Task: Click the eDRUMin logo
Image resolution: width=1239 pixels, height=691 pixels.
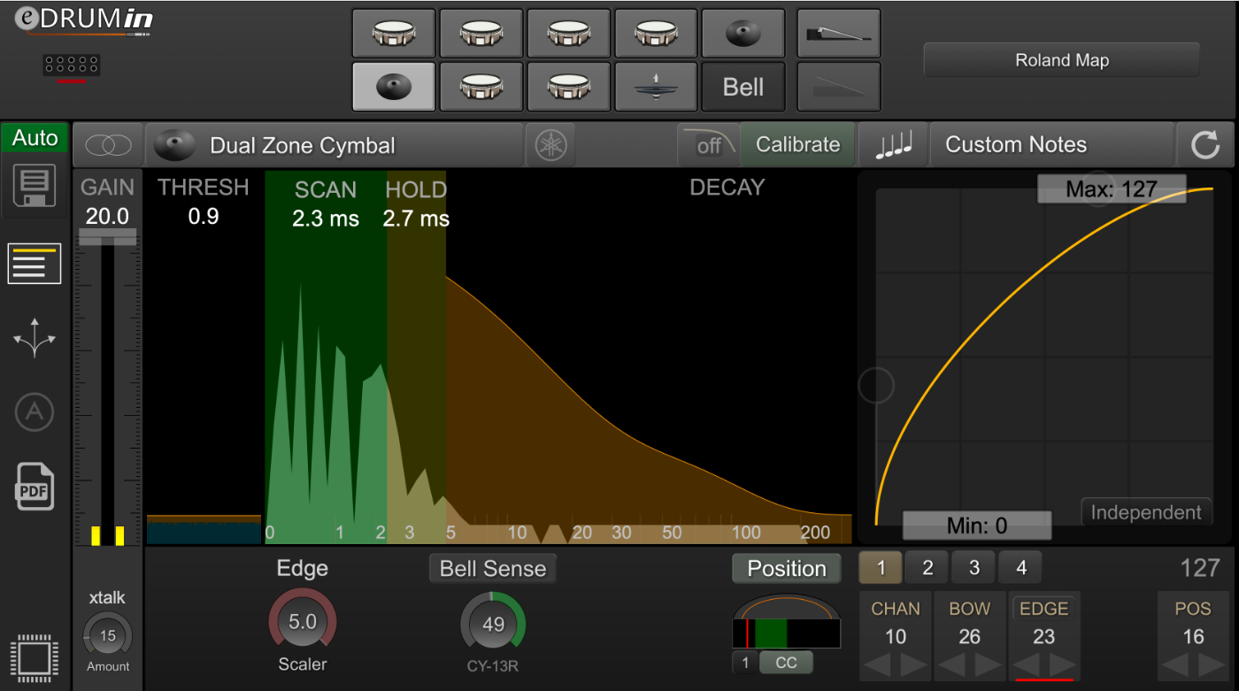Action: click(82, 20)
